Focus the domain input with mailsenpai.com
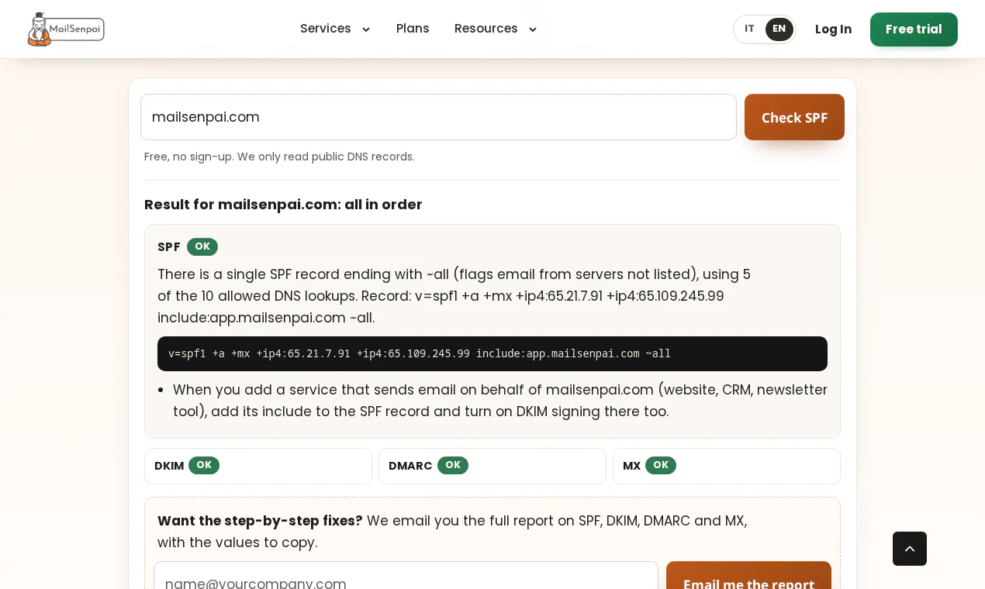Screen dimensions: 985x589 (438, 117)
